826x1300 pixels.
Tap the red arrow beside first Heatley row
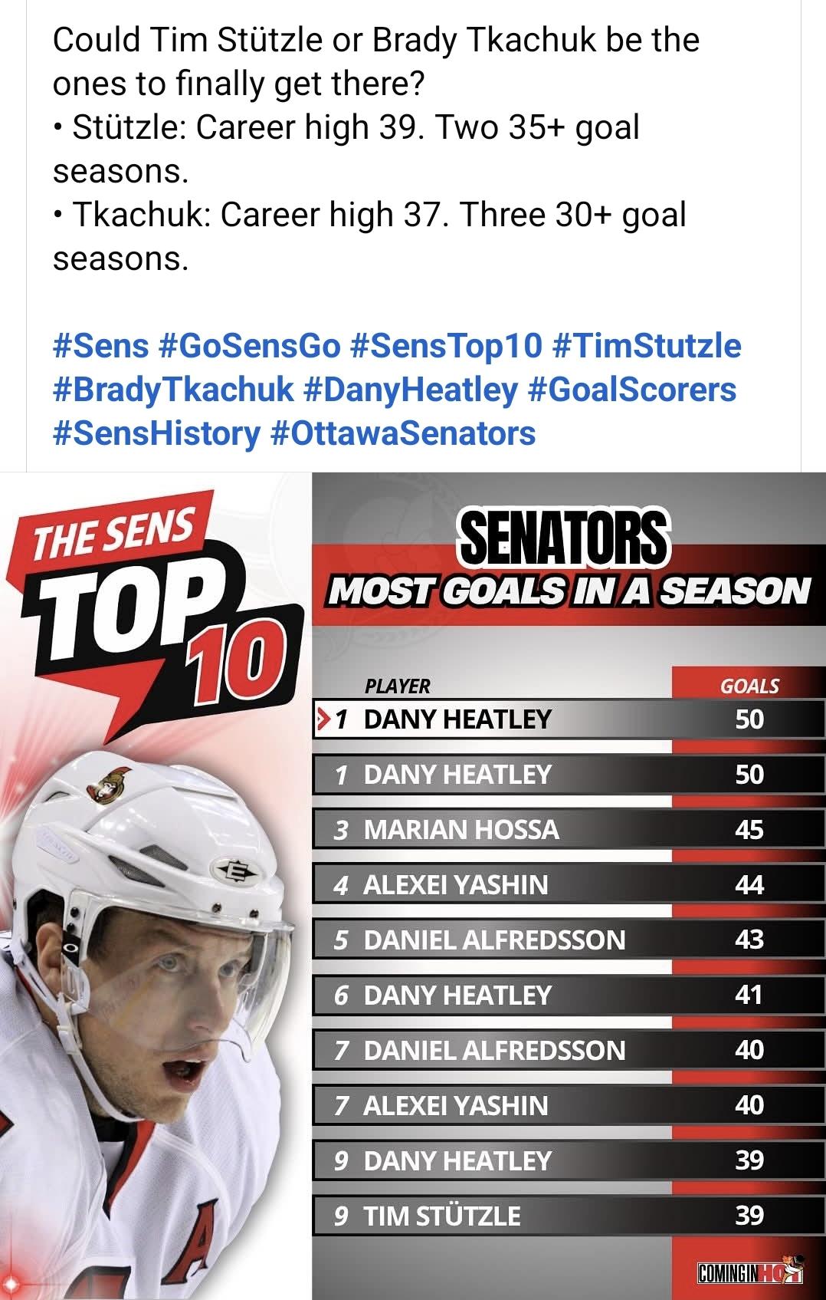click(324, 719)
